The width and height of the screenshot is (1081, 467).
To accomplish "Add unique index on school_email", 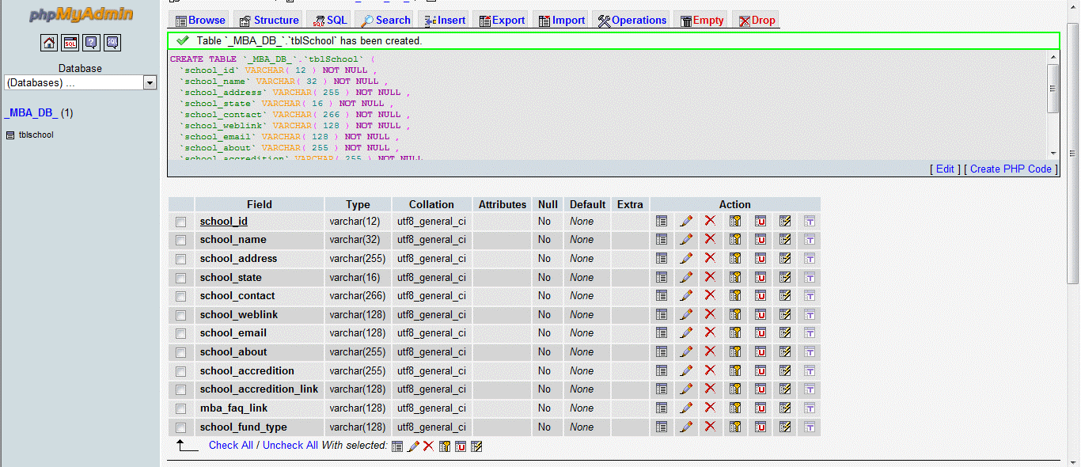I will 760,333.
